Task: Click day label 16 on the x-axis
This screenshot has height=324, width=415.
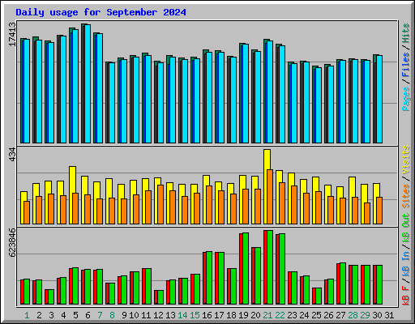Action: pyautogui.click(x=207, y=315)
